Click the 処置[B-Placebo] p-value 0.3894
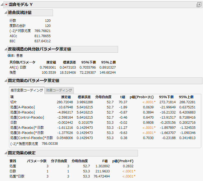This screenshot has height=181, width=203. click(x=148, y=112)
